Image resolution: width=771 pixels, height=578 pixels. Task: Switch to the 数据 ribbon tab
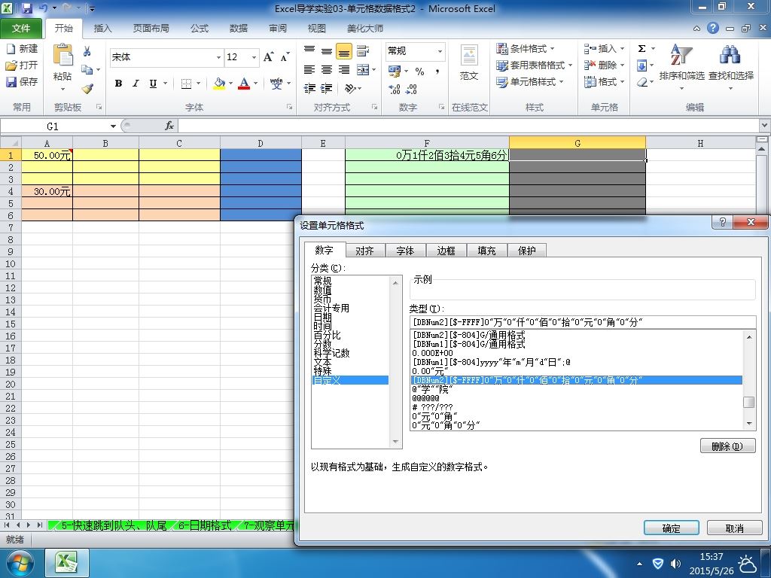239,29
